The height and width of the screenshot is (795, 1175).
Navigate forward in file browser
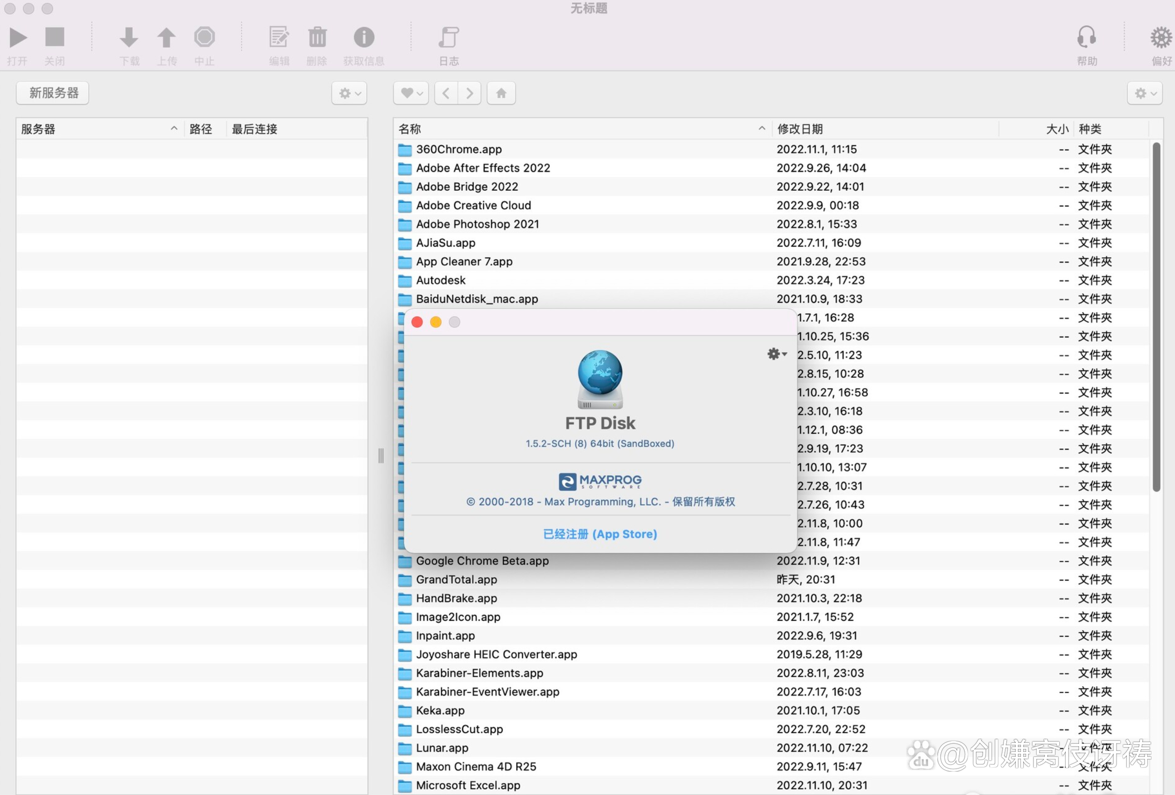[x=470, y=93]
